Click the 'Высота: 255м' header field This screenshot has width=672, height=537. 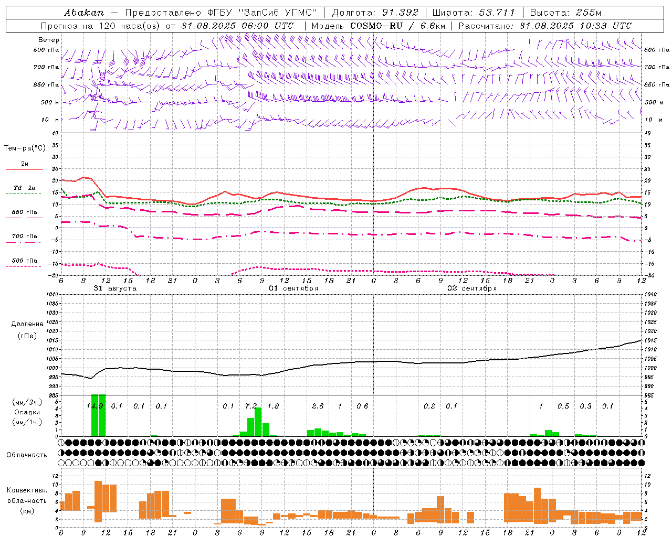coord(565,12)
